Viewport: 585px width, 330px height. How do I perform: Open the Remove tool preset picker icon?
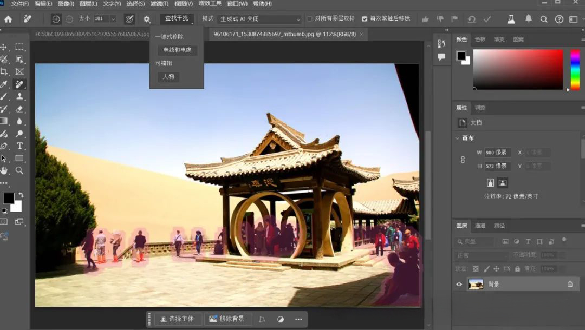pos(28,18)
